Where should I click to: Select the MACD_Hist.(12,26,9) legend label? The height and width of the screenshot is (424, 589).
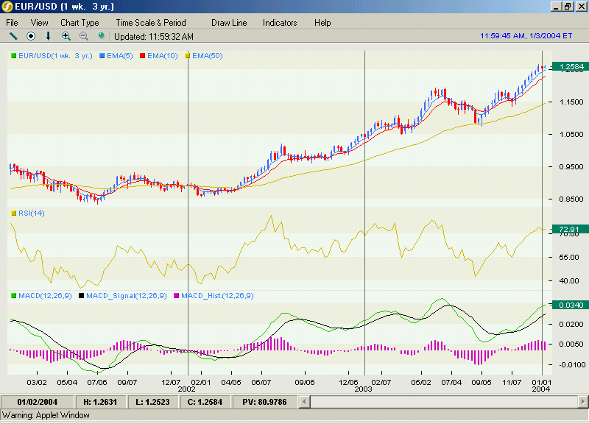(x=217, y=296)
